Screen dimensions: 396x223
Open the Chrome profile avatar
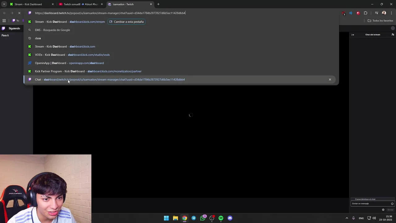(x=384, y=13)
